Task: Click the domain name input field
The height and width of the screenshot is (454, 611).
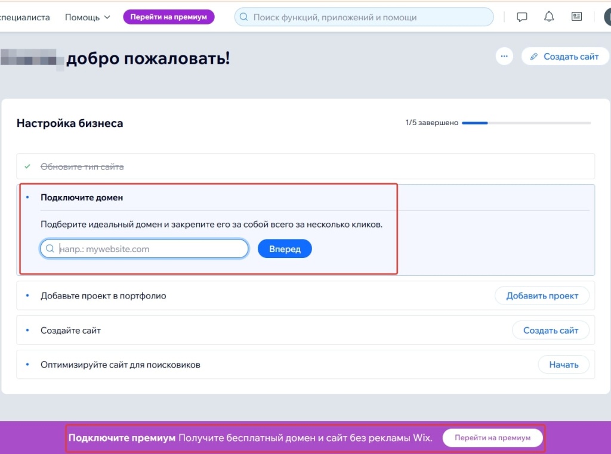Action: click(x=144, y=248)
